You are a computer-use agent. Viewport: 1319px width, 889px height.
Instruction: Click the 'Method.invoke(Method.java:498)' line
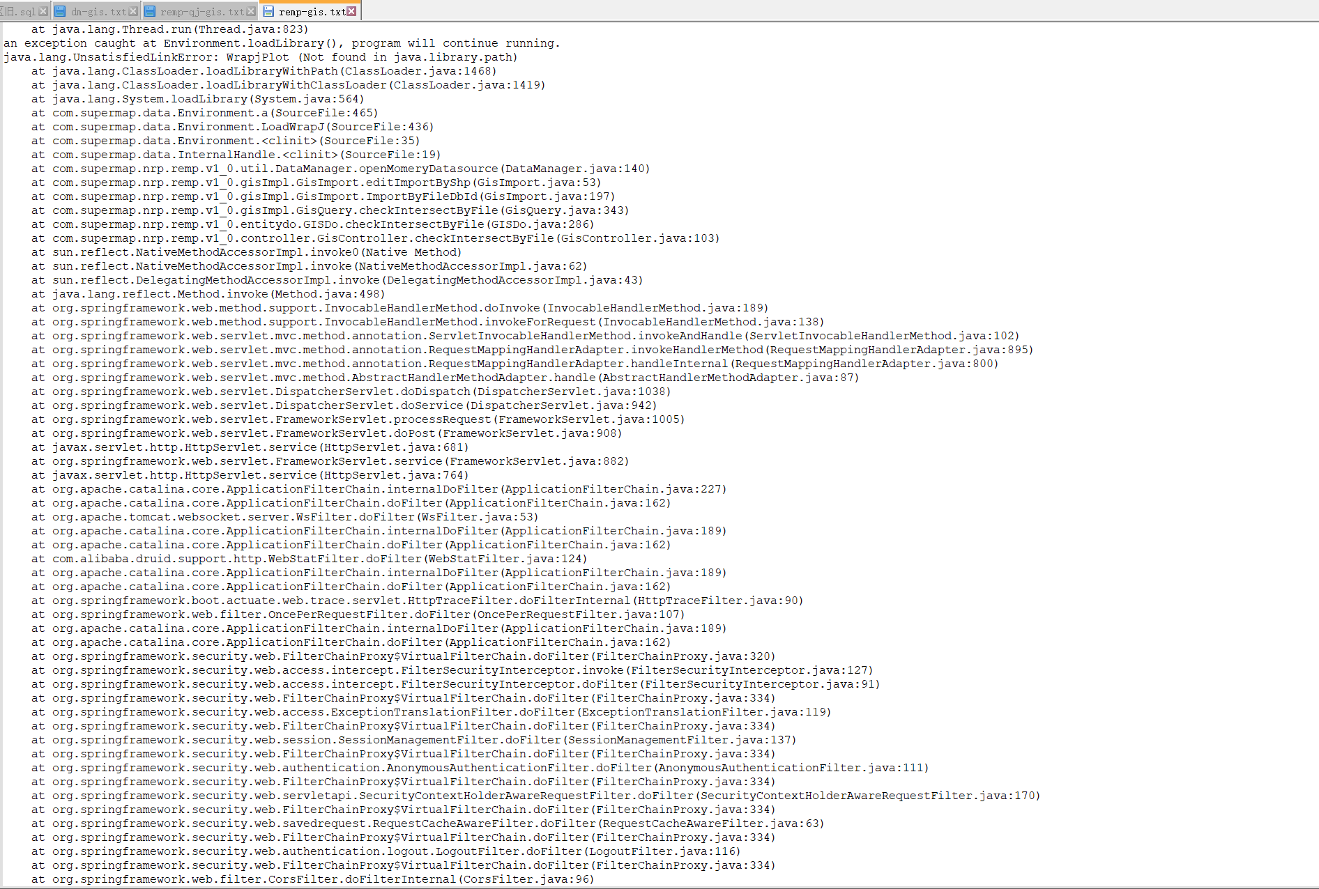(x=208, y=294)
